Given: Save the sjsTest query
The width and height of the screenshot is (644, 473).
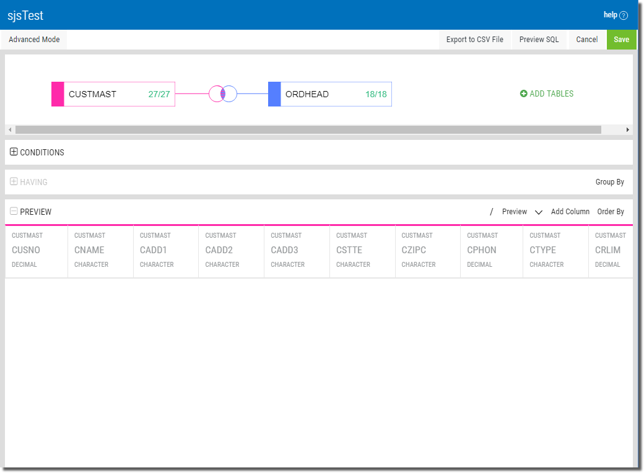Looking at the screenshot, I should [621, 39].
